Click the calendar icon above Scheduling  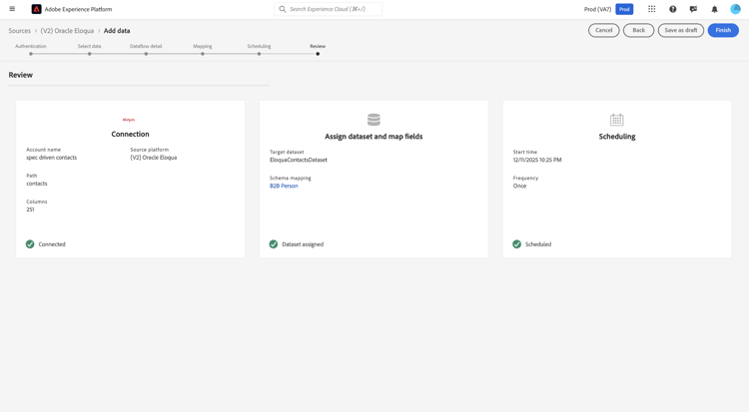(617, 120)
